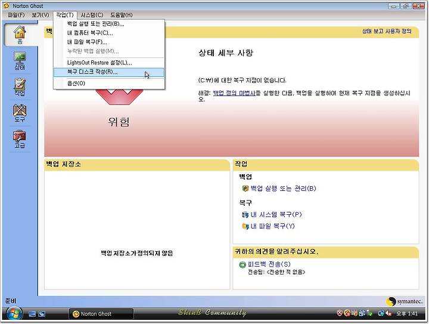
Task: Close the open 작업(T) menu
Action: pos(65,15)
